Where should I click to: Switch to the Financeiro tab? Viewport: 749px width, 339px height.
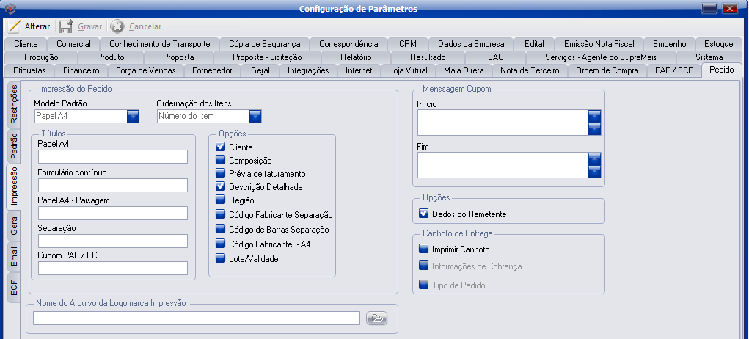(x=81, y=71)
